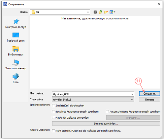This screenshot has width=164, height=139.
Task: Expand the Папка folder dropdown
Action: click(88, 12)
